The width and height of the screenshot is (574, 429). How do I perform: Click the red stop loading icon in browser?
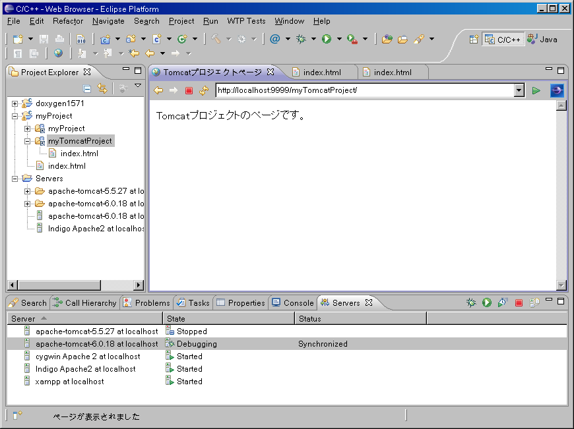(189, 91)
